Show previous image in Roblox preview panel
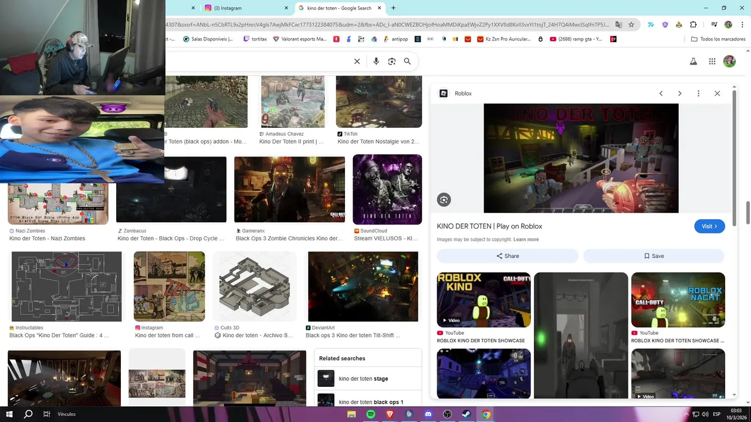Image resolution: width=751 pixels, height=422 pixels. pos(661,93)
